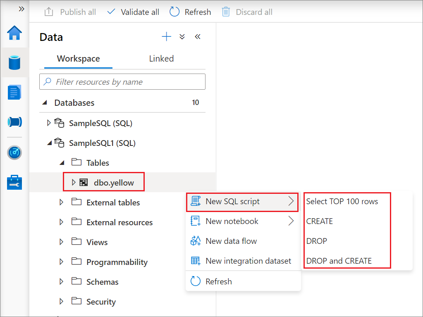
Task: Click the plus icon to add resource
Action: 166,37
